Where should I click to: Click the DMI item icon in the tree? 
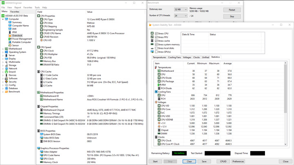pos(10,29)
